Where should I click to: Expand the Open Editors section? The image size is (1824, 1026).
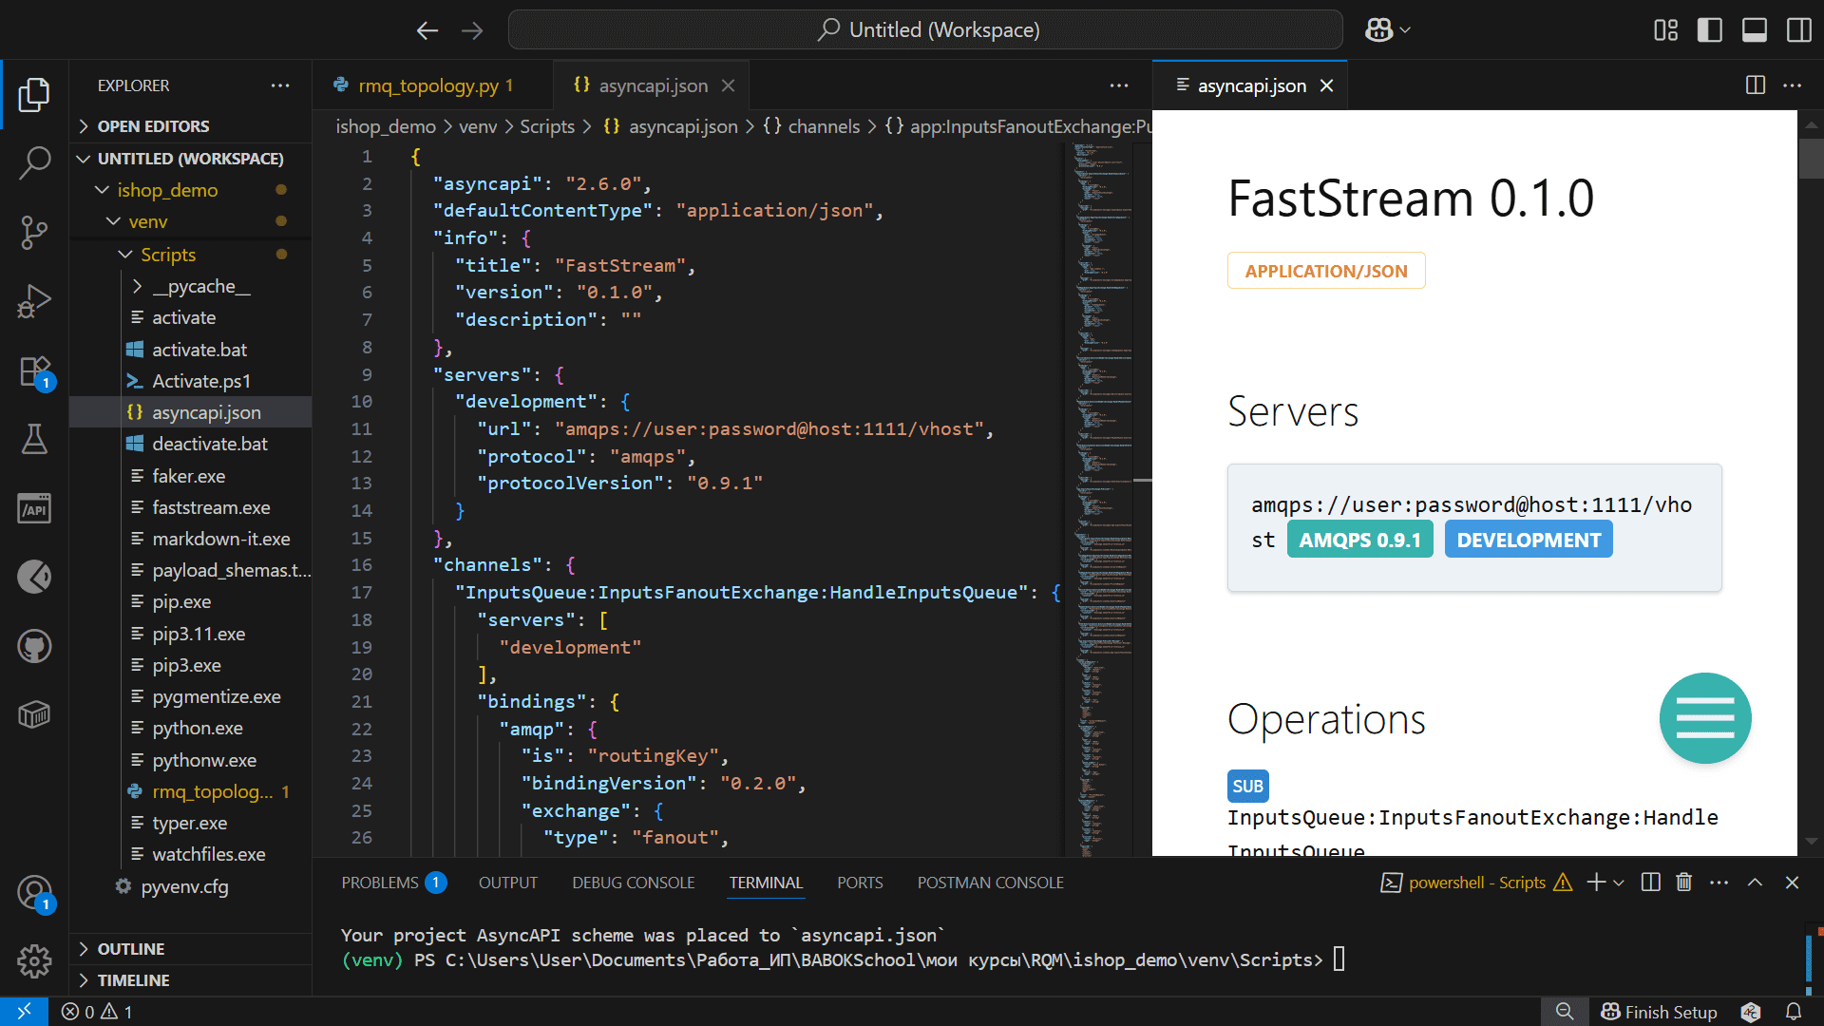click(x=190, y=126)
